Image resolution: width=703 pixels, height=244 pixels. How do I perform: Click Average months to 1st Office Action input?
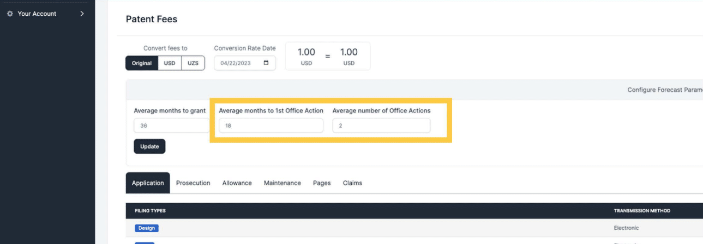coord(271,126)
